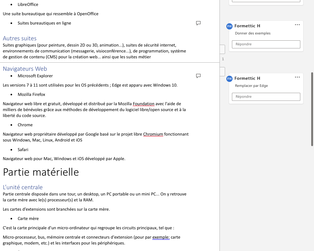This screenshot has height=251, width=314.
Task: Click FH avatar on Remplacer par Edge comment
Action: tap(229, 78)
